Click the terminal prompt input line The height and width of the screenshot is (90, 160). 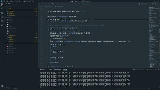[x=85, y=87]
